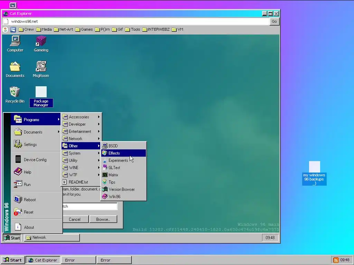Open the Crew bookmark folder
Screen dimensions: 354x265
26,30
